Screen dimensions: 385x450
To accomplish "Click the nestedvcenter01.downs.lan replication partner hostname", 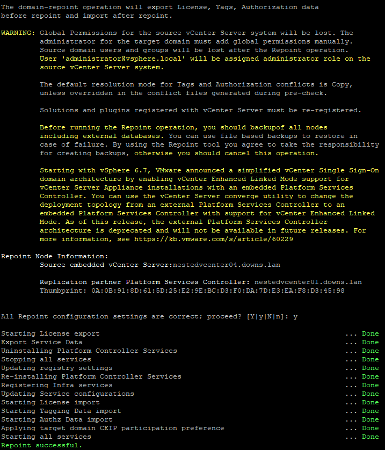I will coord(308,282).
